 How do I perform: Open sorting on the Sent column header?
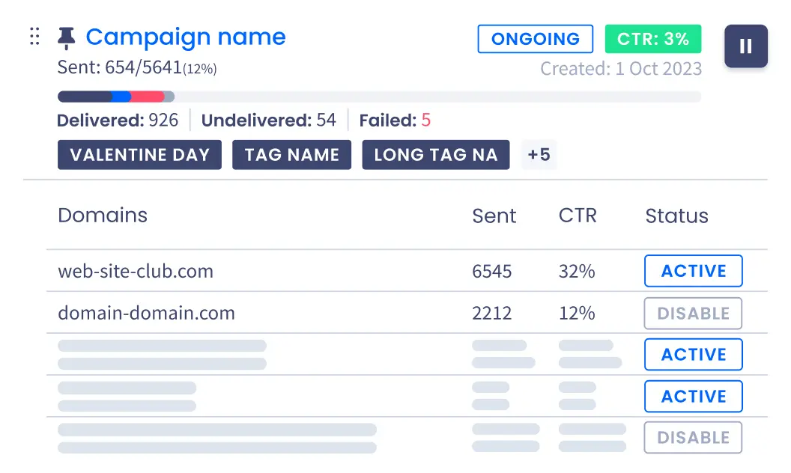pos(494,216)
